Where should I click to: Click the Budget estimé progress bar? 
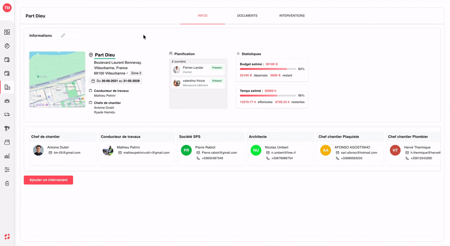coord(268,69)
